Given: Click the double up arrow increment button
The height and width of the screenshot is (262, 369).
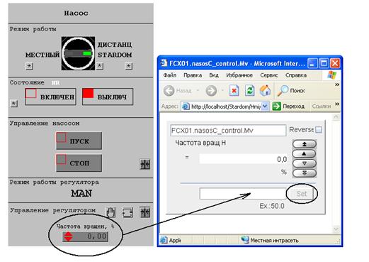Looking at the screenshot, I should (x=305, y=144).
